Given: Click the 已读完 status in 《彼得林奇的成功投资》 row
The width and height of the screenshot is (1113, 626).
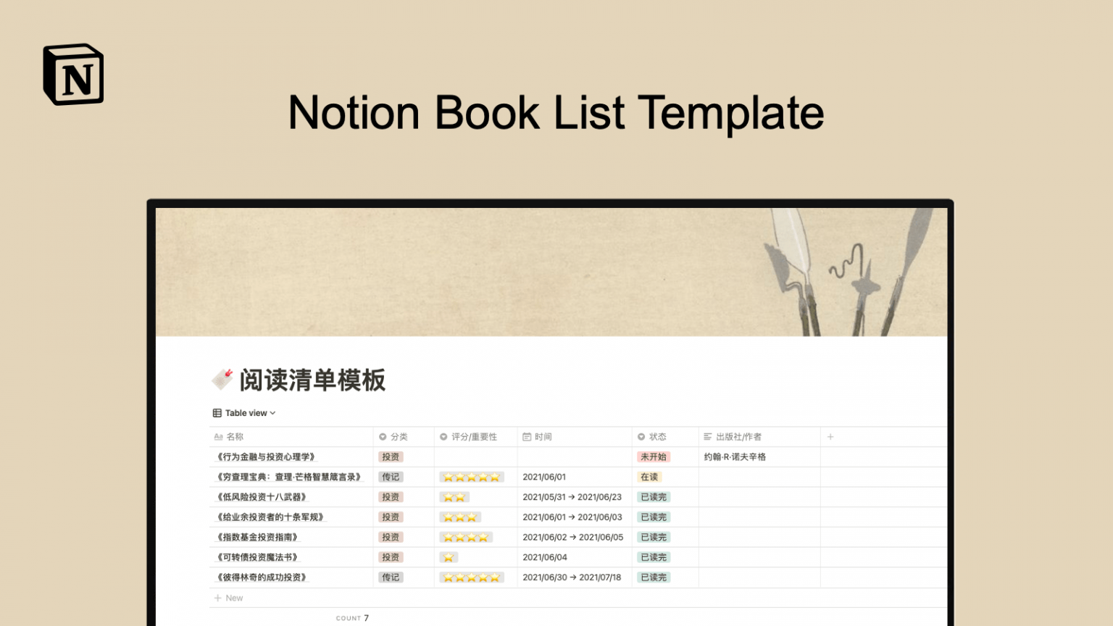Looking at the screenshot, I should pyautogui.click(x=654, y=577).
